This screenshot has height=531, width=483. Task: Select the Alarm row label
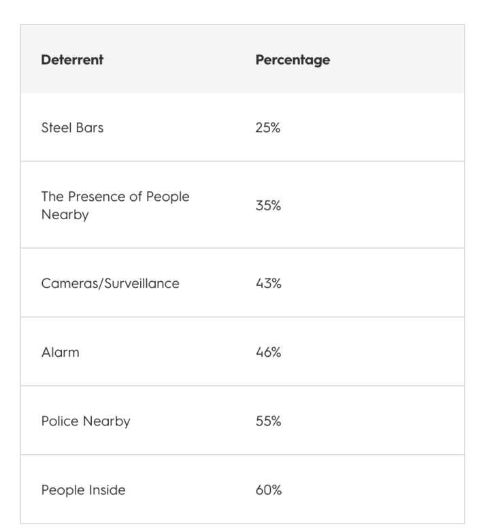pos(60,353)
